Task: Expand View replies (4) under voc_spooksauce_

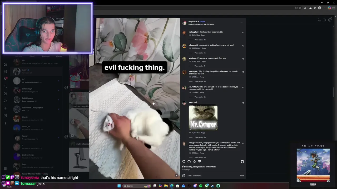Action: click(200, 157)
